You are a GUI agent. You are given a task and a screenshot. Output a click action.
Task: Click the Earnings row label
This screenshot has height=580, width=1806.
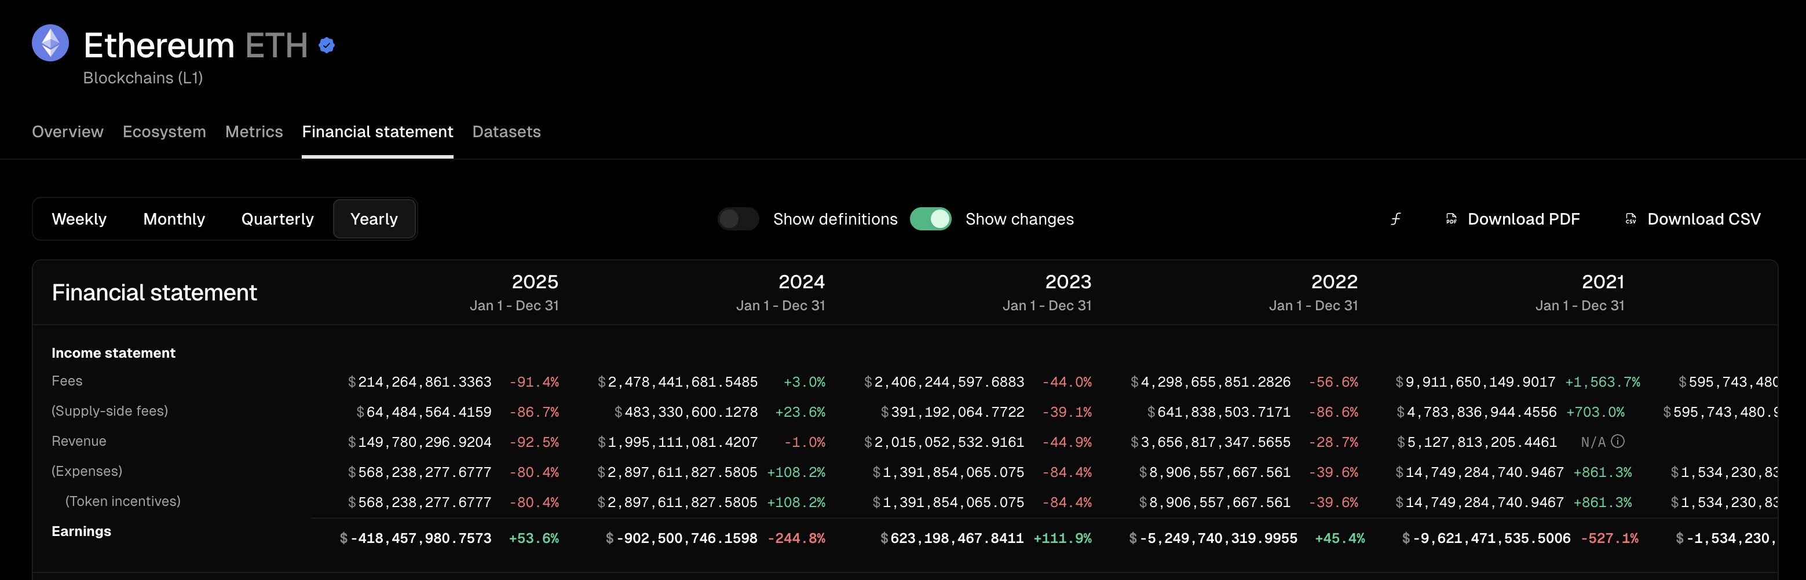point(81,531)
